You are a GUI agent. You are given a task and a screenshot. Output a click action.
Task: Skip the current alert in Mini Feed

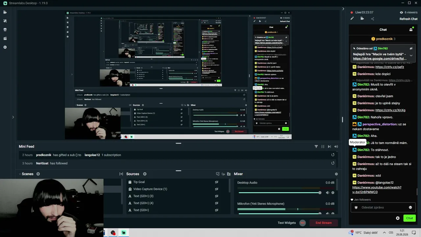click(x=329, y=146)
